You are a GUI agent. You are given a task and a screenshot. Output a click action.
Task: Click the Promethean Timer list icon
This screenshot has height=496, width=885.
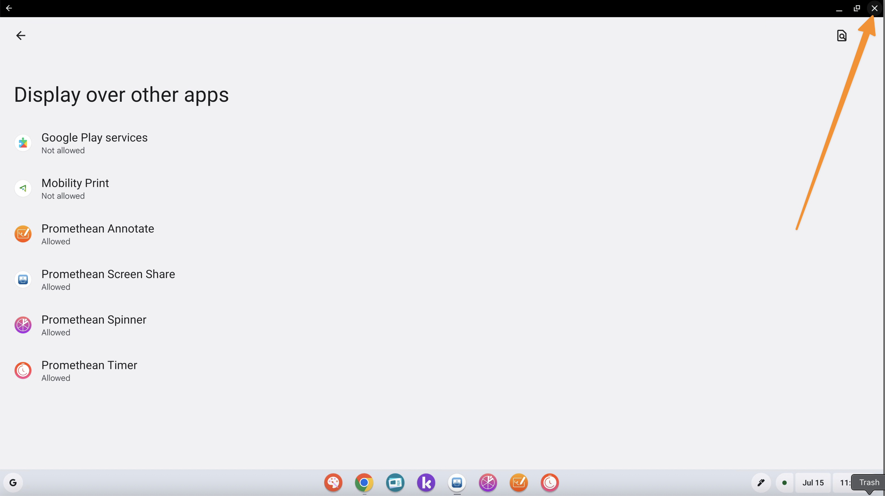23,370
